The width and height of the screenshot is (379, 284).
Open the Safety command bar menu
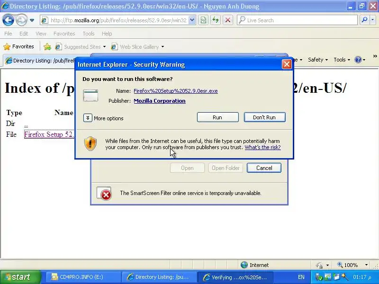[x=318, y=60]
